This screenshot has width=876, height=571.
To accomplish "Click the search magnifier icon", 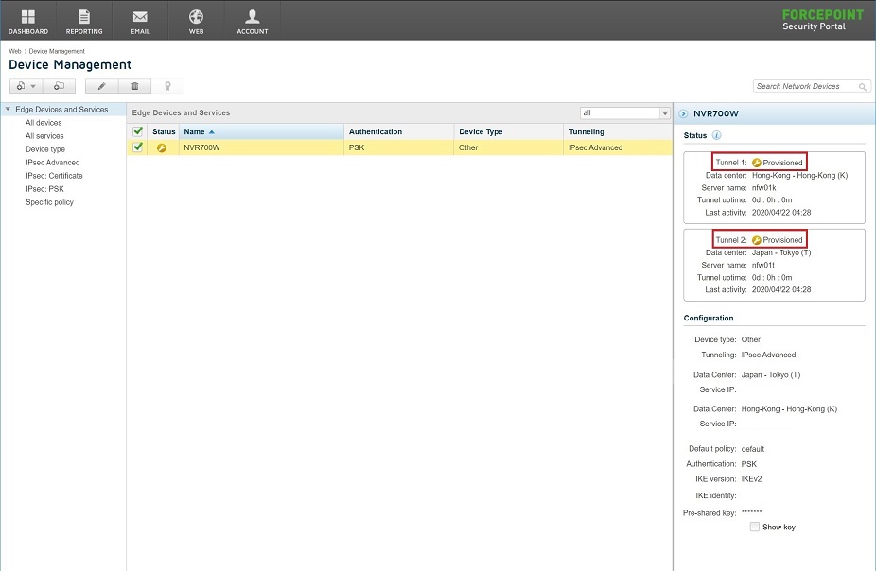I will 863,87.
